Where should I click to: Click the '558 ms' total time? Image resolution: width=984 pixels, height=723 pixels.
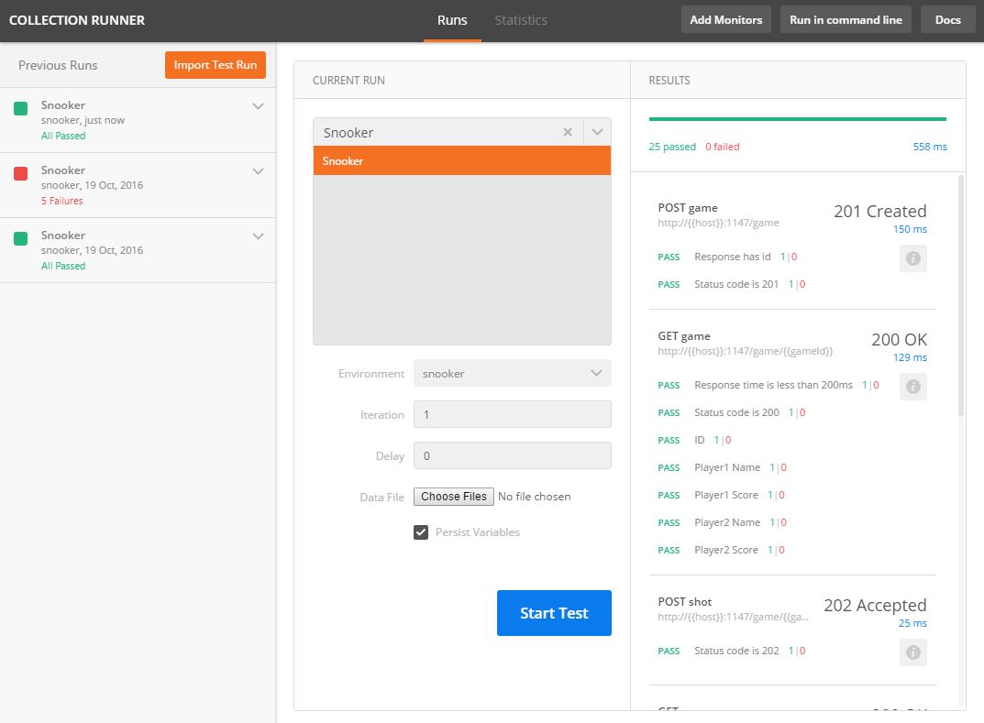coord(930,147)
